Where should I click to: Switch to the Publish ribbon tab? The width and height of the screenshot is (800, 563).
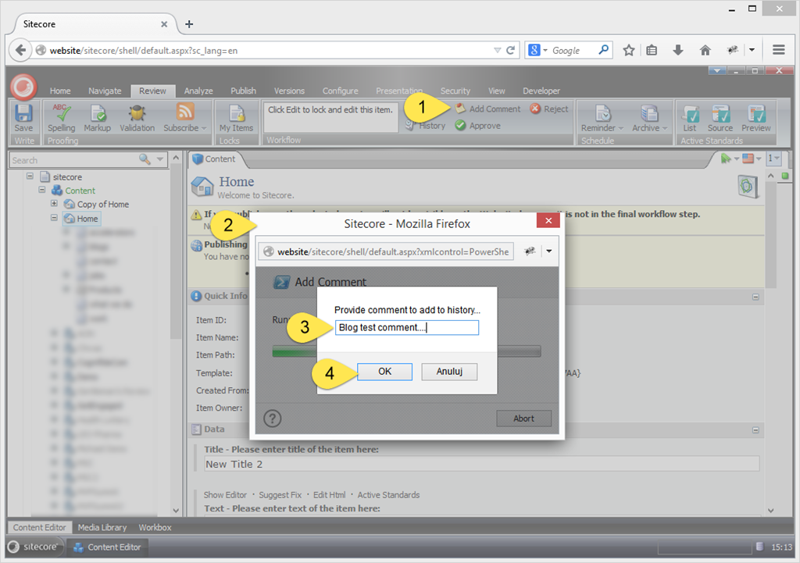243,91
